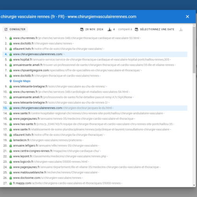Click the greyed podium icon at right
The height and width of the screenshot is (197, 197).
coord(181,30)
